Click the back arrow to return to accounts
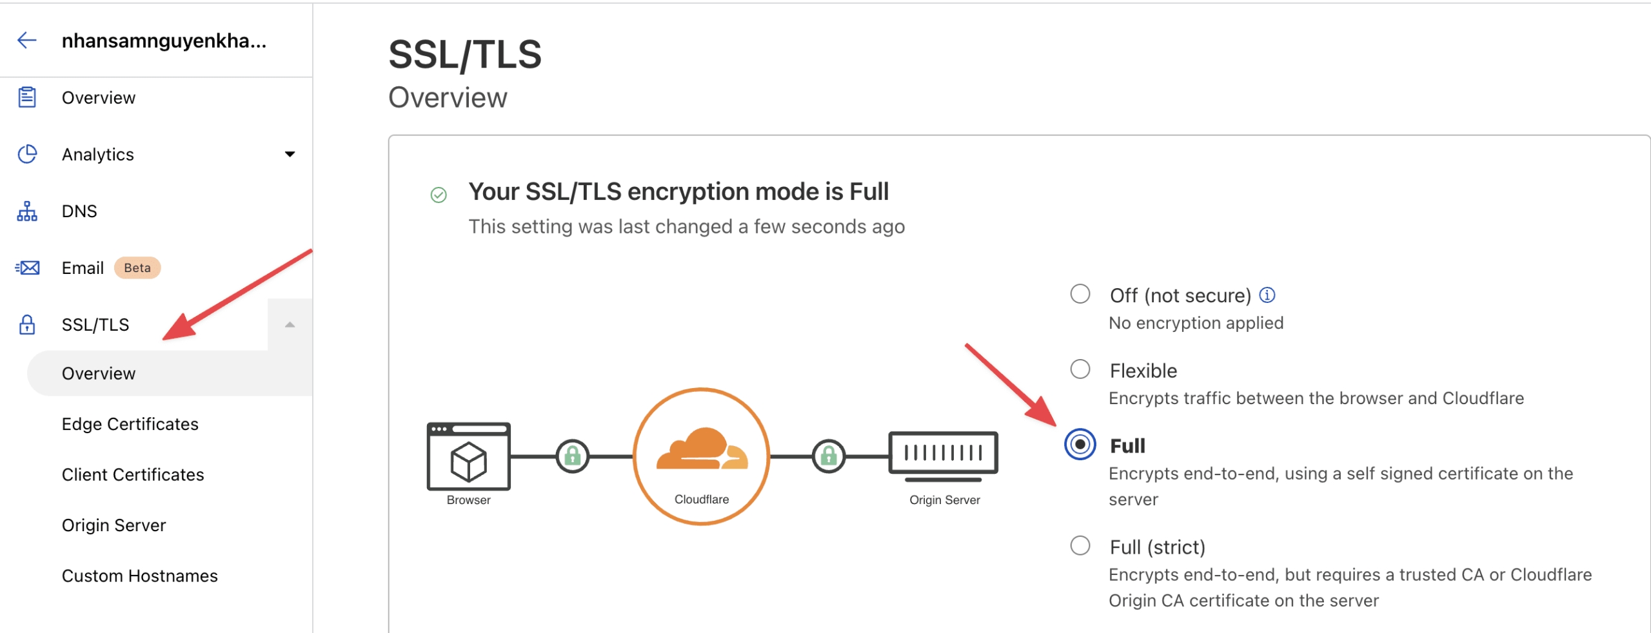This screenshot has width=1651, height=633. coord(26,40)
